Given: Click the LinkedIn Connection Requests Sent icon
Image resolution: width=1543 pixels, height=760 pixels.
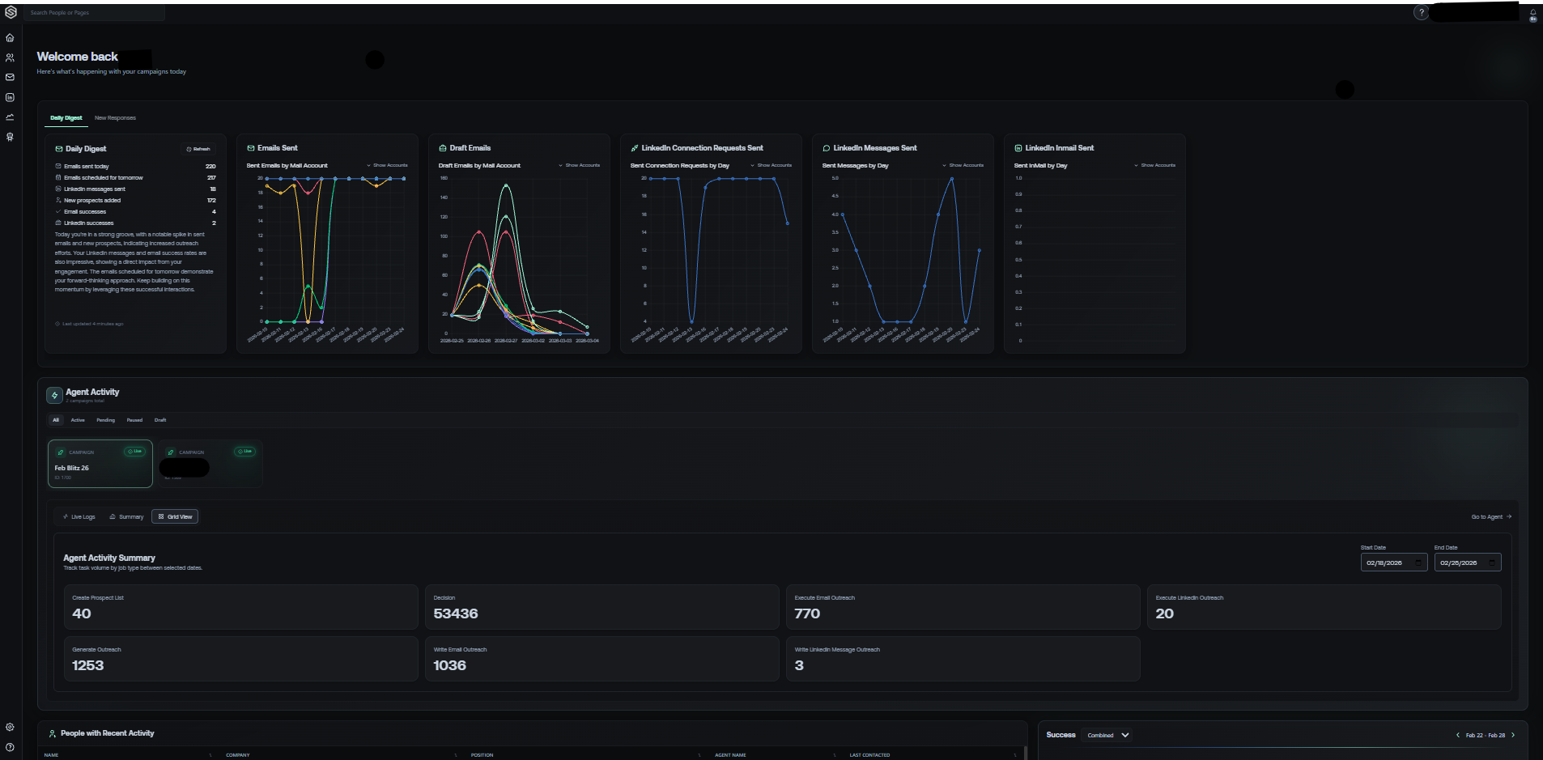Looking at the screenshot, I should pyautogui.click(x=634, y=148).
